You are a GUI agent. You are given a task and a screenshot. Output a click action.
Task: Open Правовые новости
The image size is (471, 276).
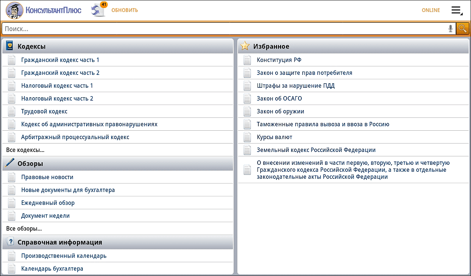[118, 177]
